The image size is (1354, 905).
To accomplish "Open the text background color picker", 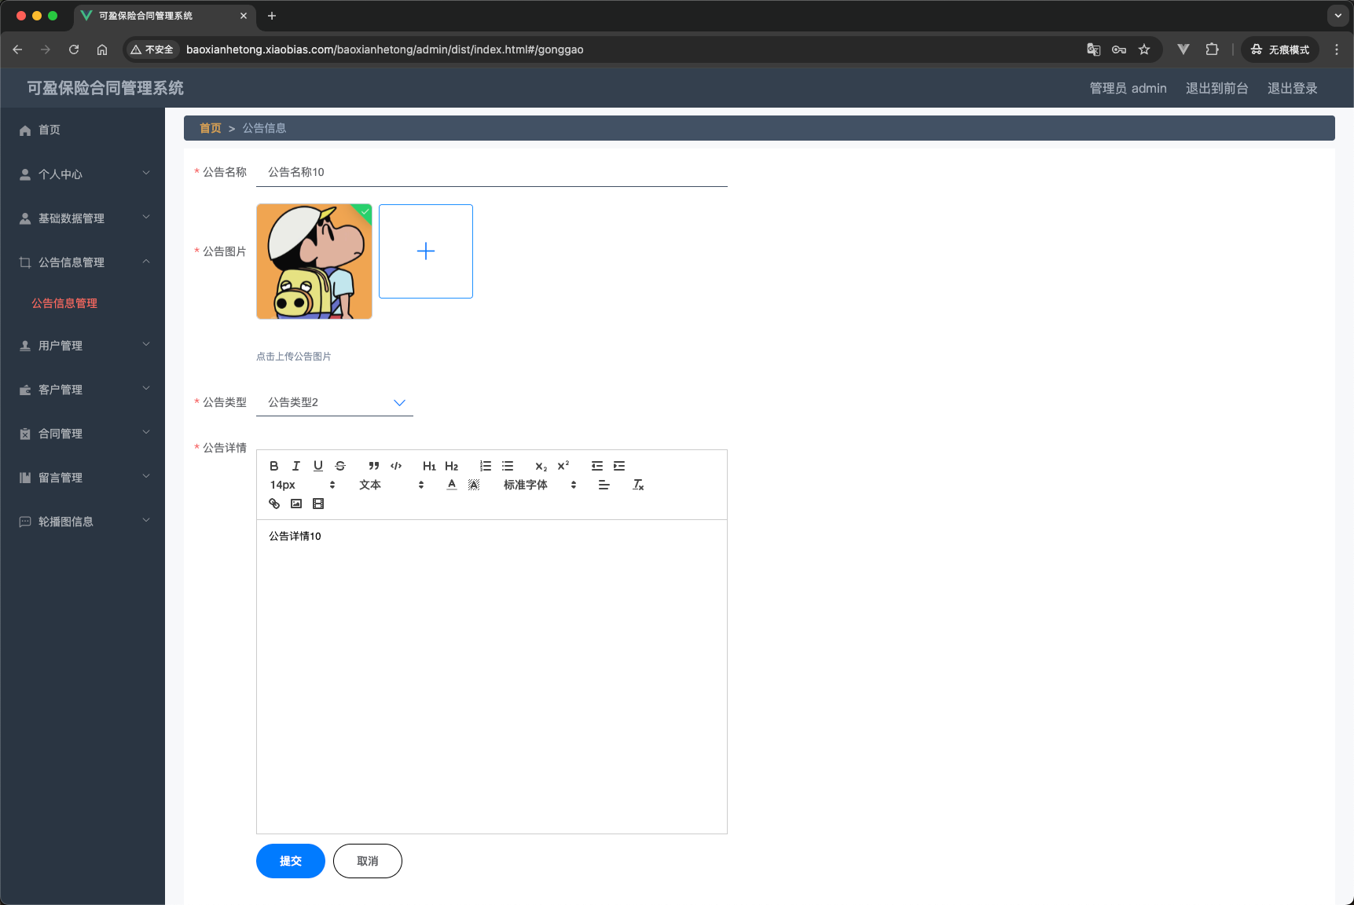I will [474, 485].
